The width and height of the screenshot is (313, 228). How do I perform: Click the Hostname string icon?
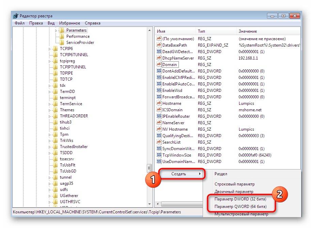coord(159,103)
